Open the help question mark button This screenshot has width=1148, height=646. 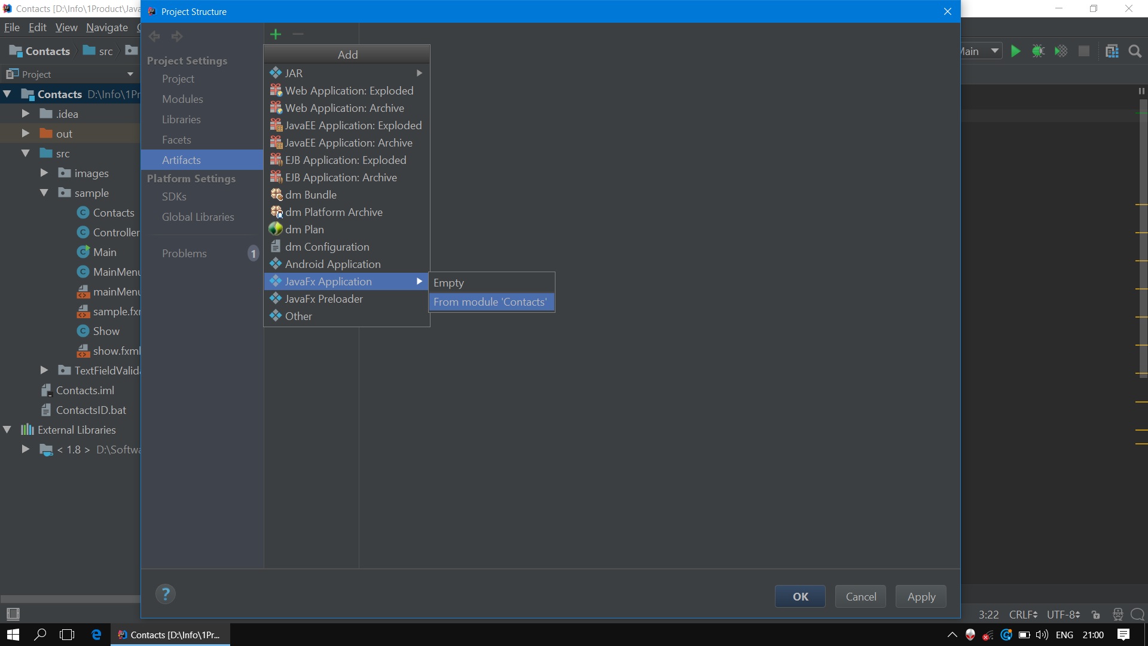coord(166,594)
